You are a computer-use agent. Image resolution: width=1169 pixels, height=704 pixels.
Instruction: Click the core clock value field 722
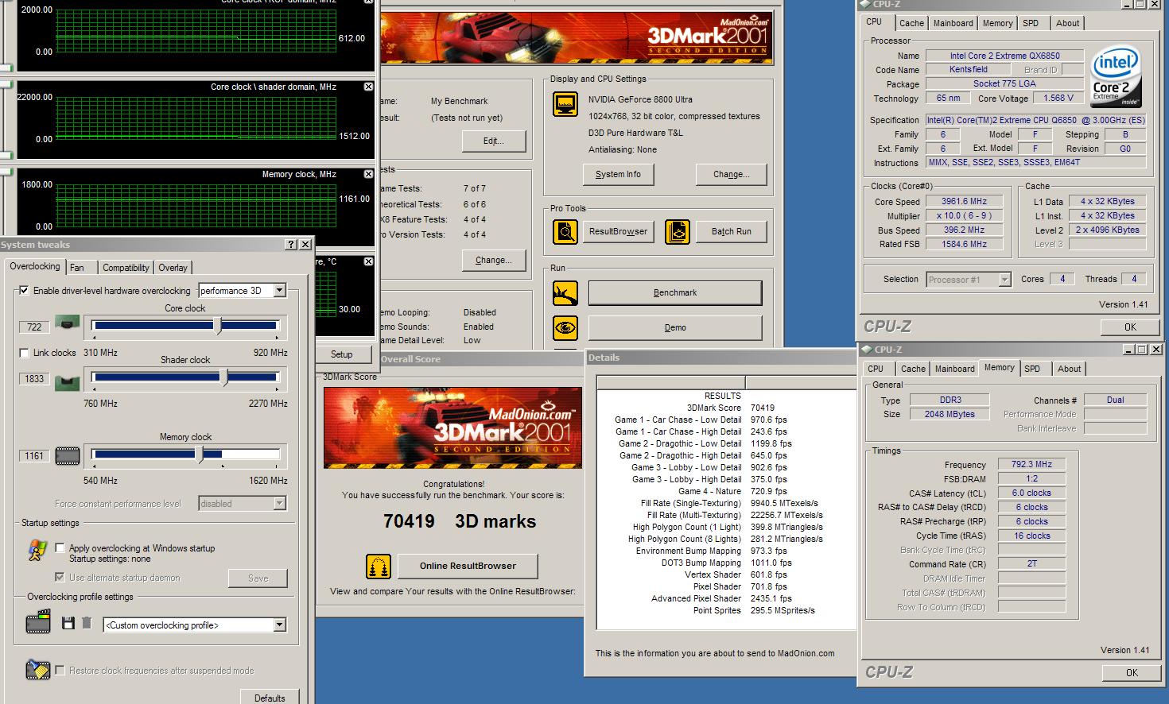pos(34,327)
